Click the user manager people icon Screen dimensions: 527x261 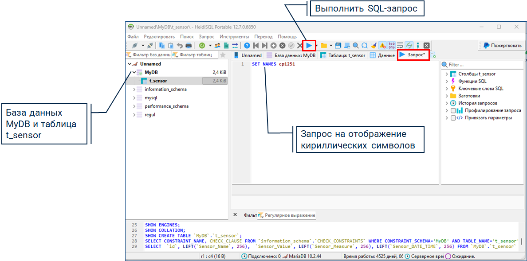pos(217,45)
